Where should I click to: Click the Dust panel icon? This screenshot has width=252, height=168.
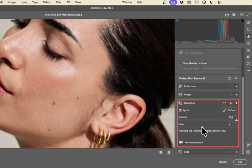(180, 152)
